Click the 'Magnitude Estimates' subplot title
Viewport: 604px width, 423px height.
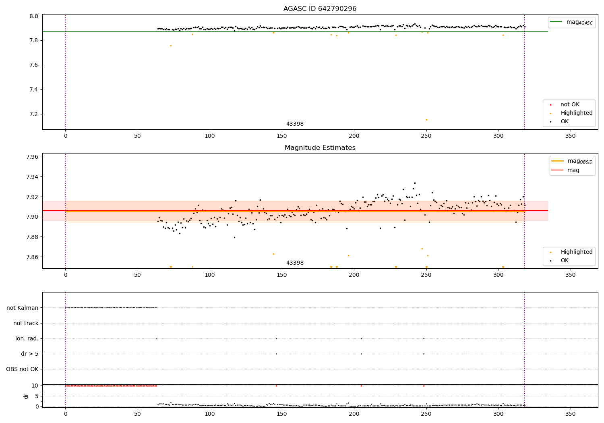pyautogui.click(x=320, y=148)
